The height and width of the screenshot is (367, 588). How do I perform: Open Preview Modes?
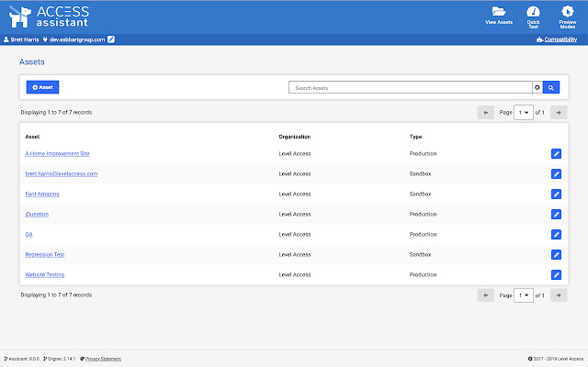pyautogui.click(x=567, y=15)
